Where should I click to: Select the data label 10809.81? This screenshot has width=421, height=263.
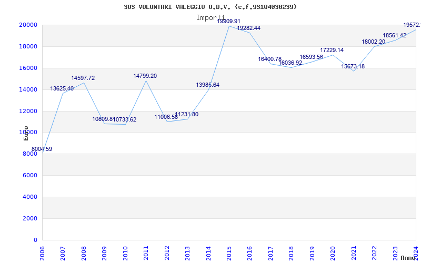104,119
